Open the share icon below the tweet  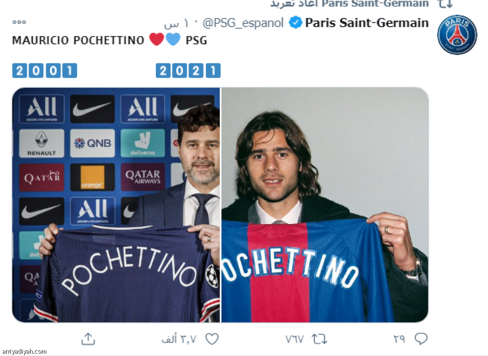pyautogui.click(x=89, y=339)
